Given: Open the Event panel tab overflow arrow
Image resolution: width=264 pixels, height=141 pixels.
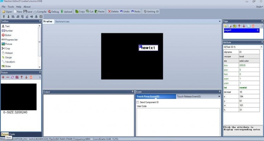Looking at the screenshot, I should [219, 97].
